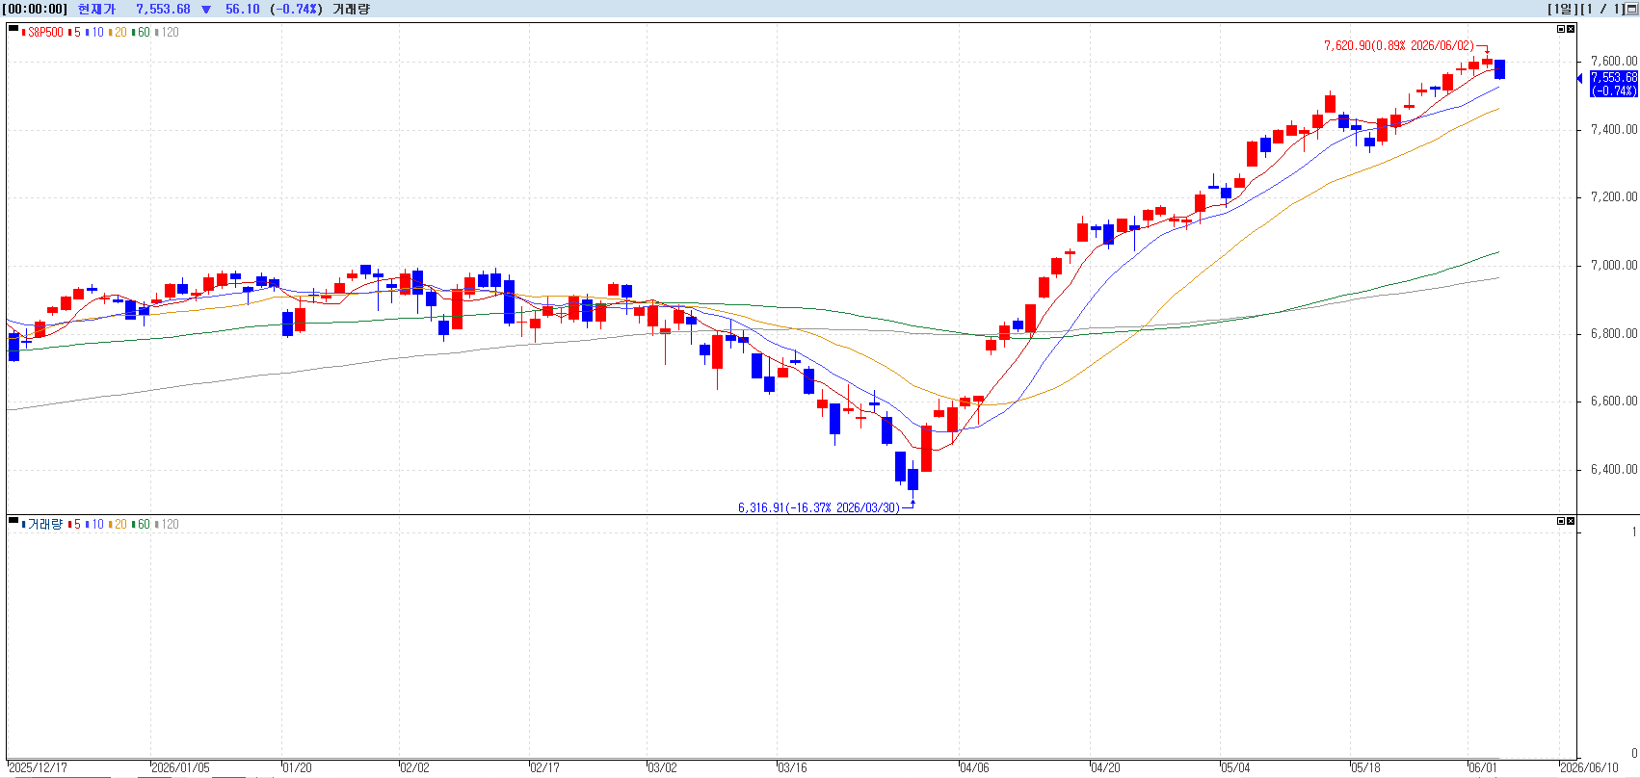Click the black marker before 거래량 legend
The height and width of the screenshot is (778, 1640).
tap(13, 521)
